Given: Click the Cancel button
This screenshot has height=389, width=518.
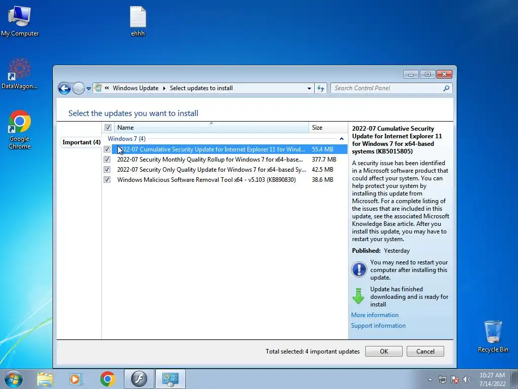Looking at the screenshot, I should coord(425,352).
